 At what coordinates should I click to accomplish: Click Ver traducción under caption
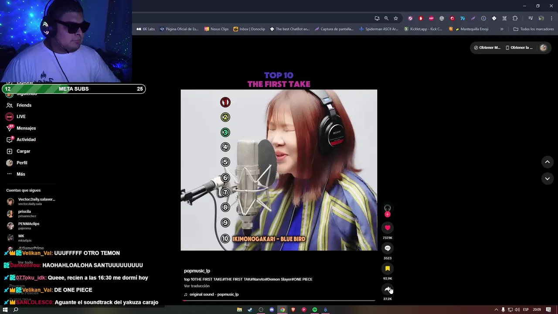197,286
